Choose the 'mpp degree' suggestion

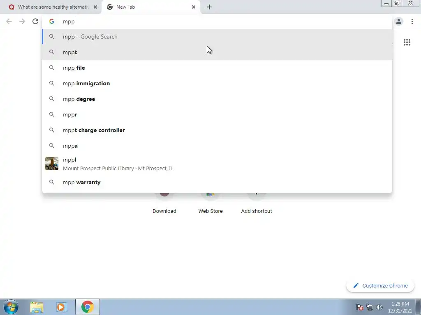coord(217,99)
